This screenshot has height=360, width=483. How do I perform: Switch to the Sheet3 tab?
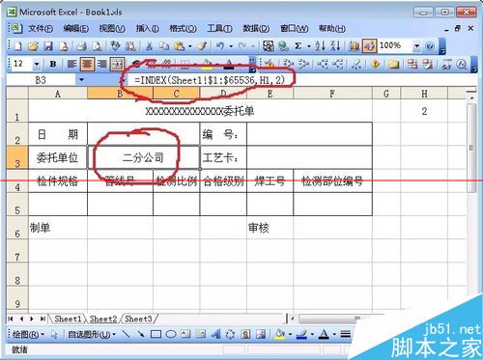pyautogui.click(x=138, y=318)
